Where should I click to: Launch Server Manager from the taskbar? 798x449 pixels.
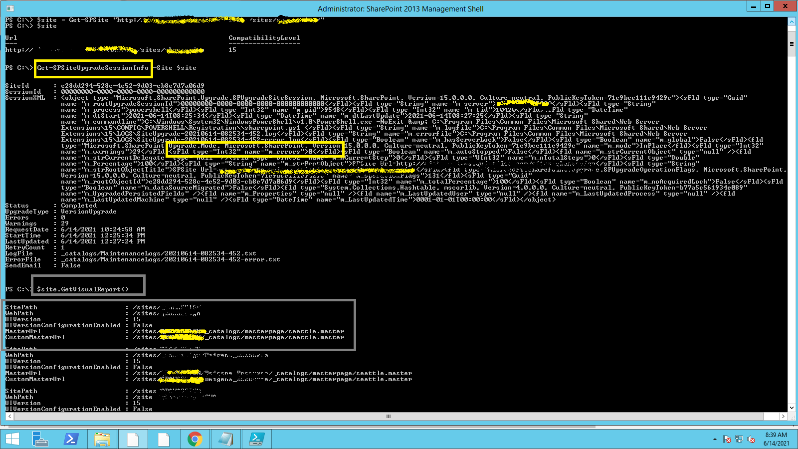tap(40, 439)
